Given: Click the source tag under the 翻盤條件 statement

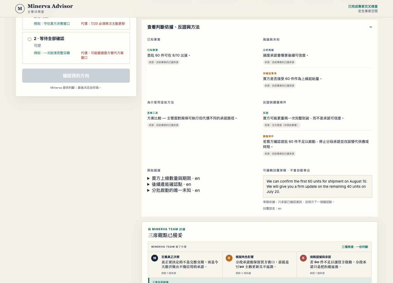Looking at the screenshot, I should click(x=279, y=154).
